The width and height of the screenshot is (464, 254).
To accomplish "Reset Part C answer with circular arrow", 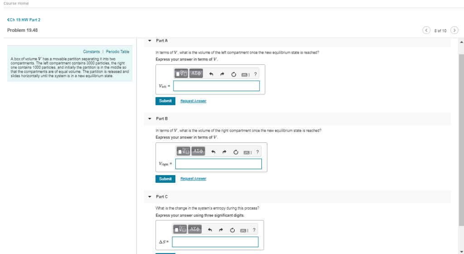I will tap(232, 230).
